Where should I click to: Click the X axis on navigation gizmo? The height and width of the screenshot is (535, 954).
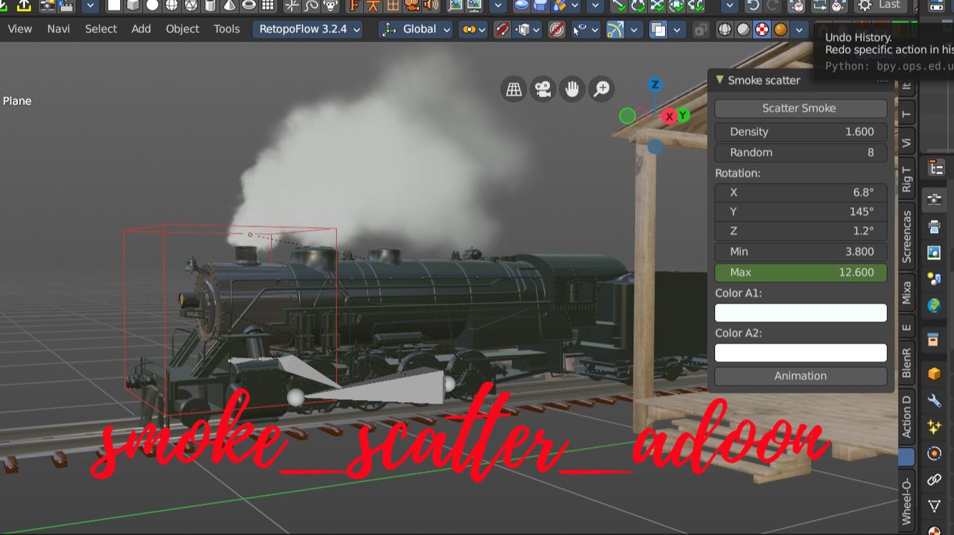(669, 116)
